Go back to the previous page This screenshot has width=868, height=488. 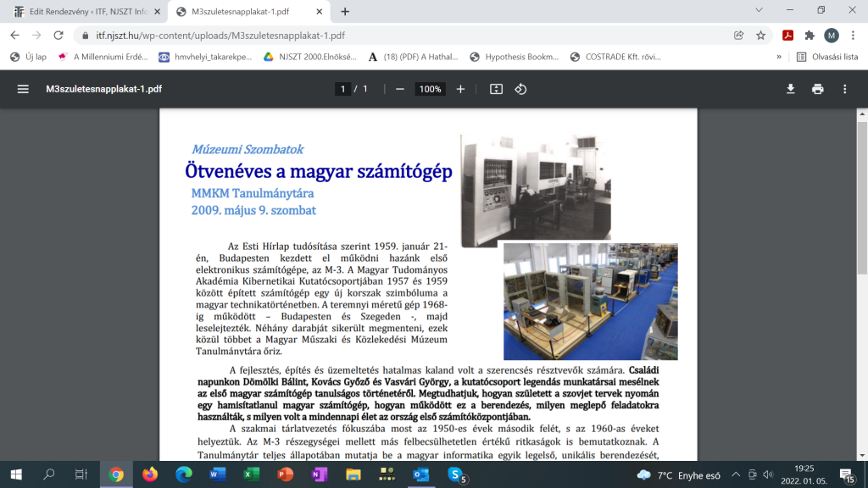coord(15,36)
